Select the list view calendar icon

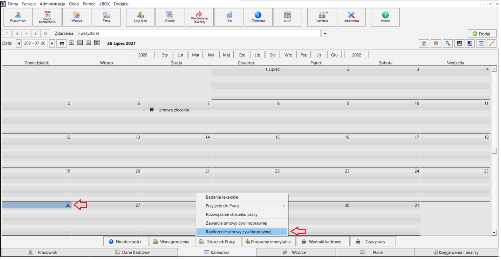97,43
